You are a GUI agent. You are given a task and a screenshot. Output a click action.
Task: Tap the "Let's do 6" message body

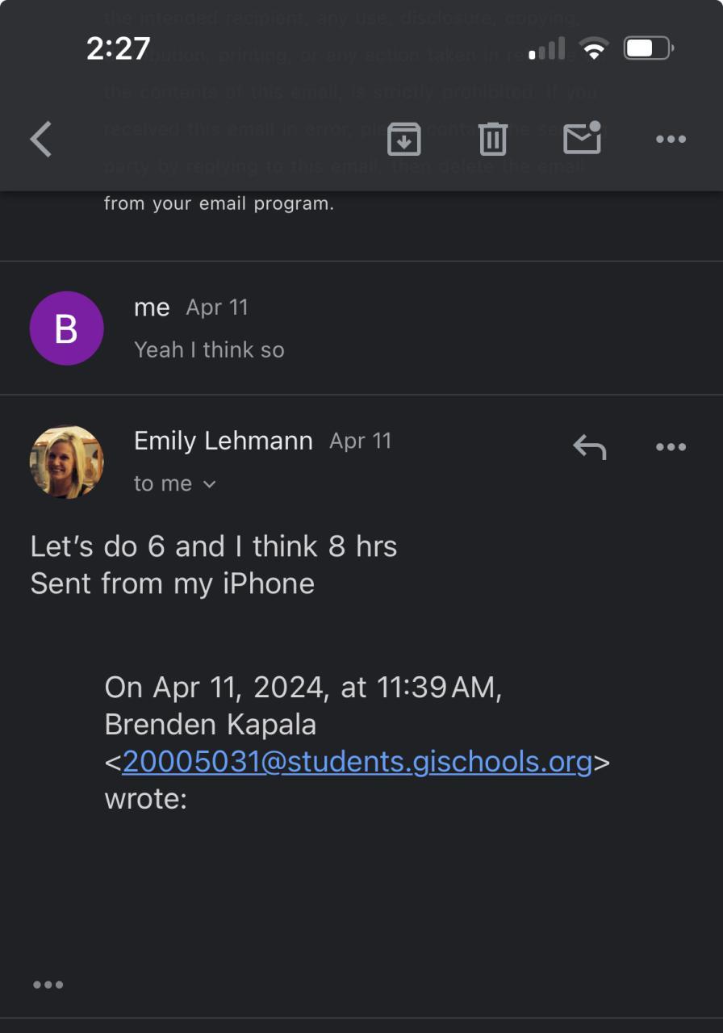pos(213,546)
